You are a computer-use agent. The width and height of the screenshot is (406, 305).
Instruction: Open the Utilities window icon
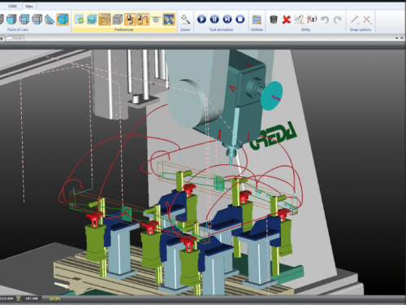click(257, 20)
